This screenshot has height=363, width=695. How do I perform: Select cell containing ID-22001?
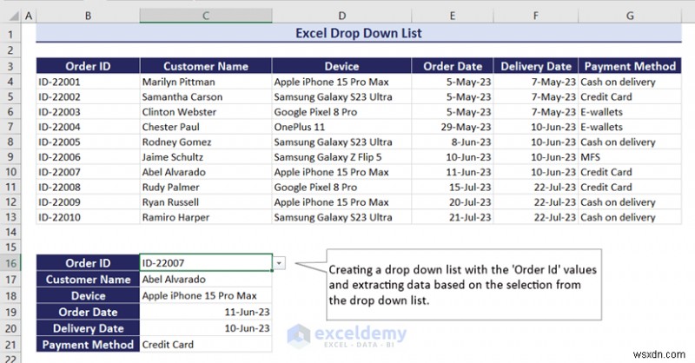point(88,82)
